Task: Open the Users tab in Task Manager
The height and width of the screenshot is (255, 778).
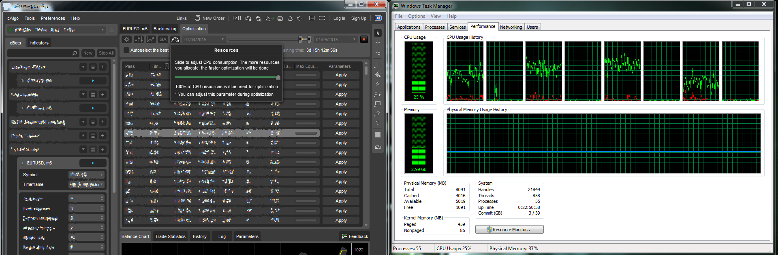Action: pyautogui.click(x=532, y=27)
